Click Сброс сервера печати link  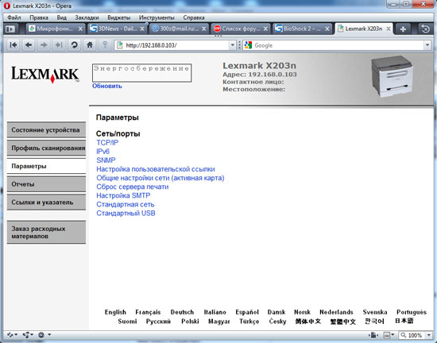point(133,187)
